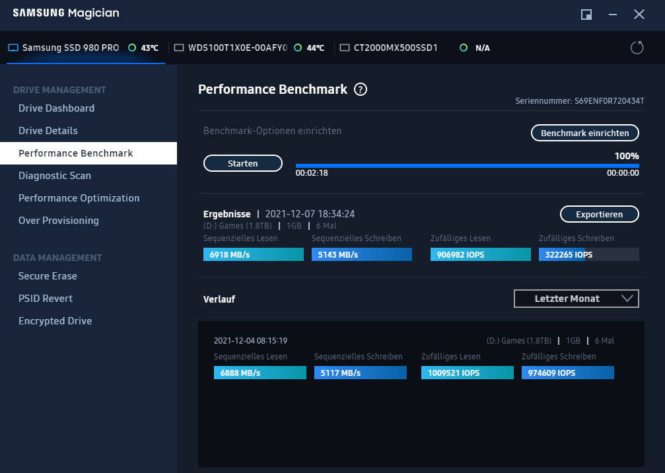Click the CT2000MX500SSD1 drive icon
This screenshot has width=665, height=473.
(x=345, y=48)
